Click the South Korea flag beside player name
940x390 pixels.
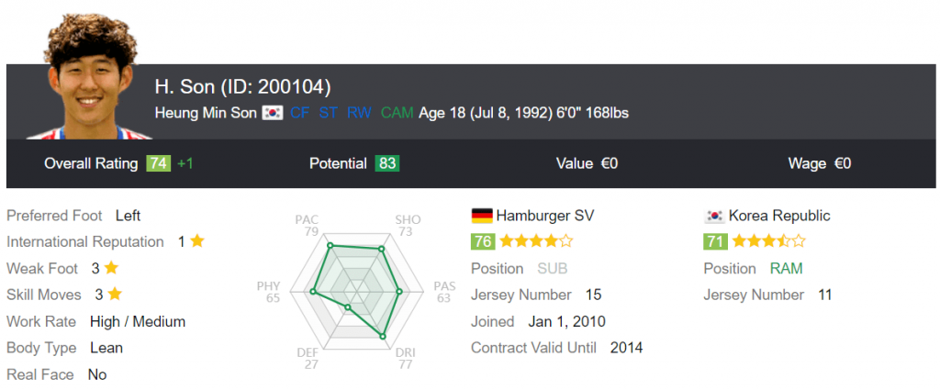(x=272, y=113)
